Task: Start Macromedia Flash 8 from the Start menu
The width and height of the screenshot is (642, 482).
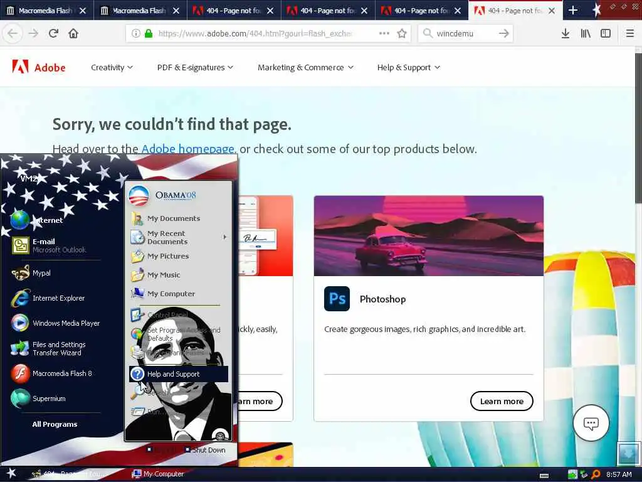Action: click(x=52, y=373)
